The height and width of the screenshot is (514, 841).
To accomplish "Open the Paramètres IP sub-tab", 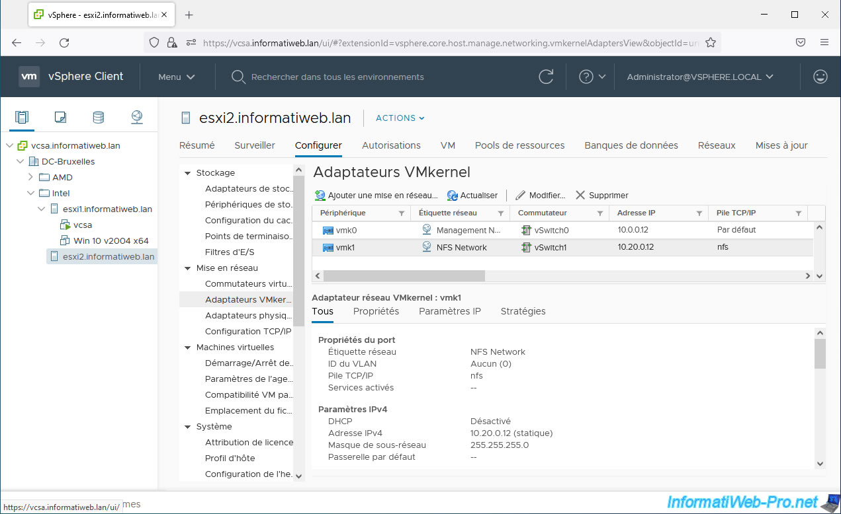I will coord(450,311).
